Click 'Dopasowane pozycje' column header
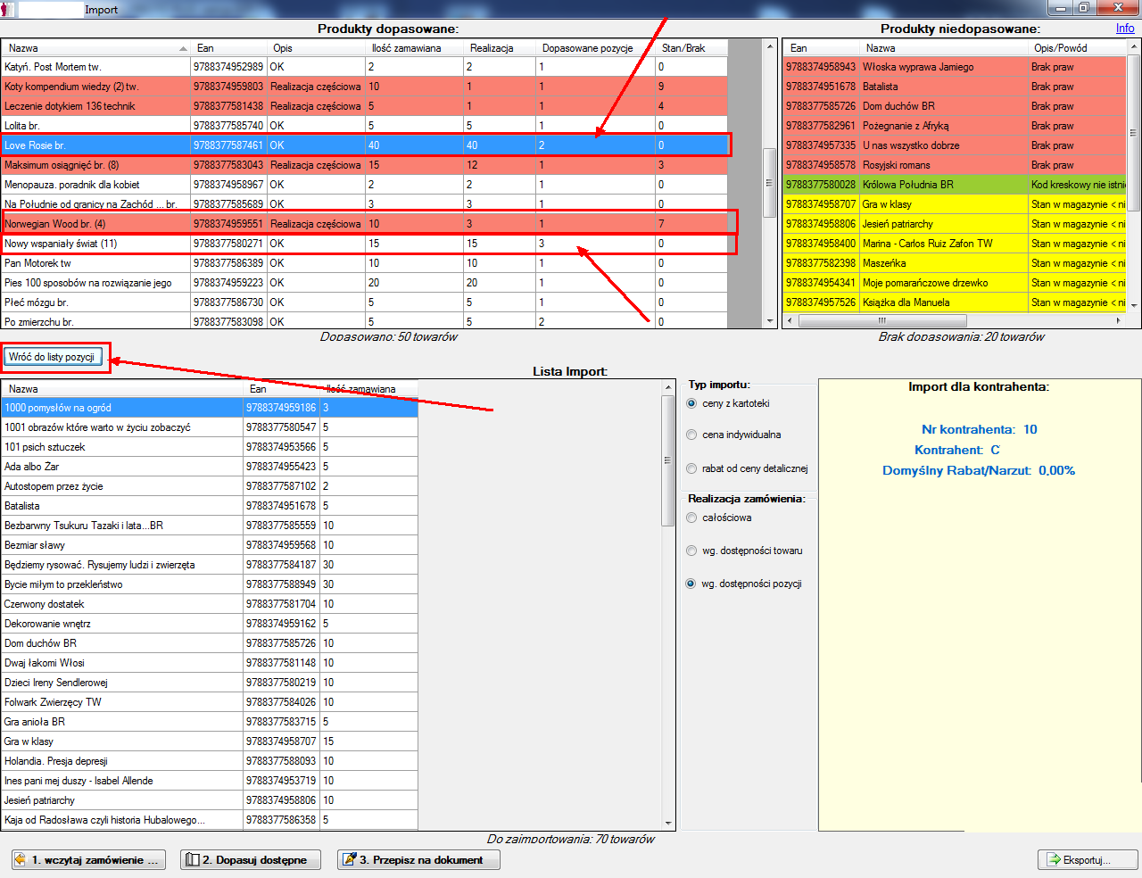 [x=595, y=48]
